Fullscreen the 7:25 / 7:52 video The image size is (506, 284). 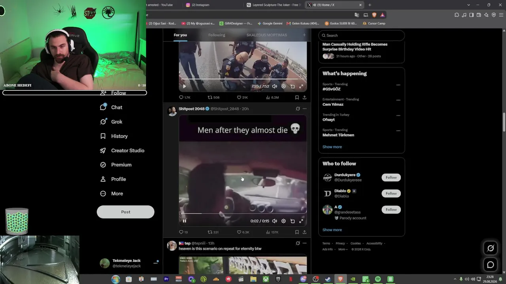pyautogui.click(x=301, y=86)
